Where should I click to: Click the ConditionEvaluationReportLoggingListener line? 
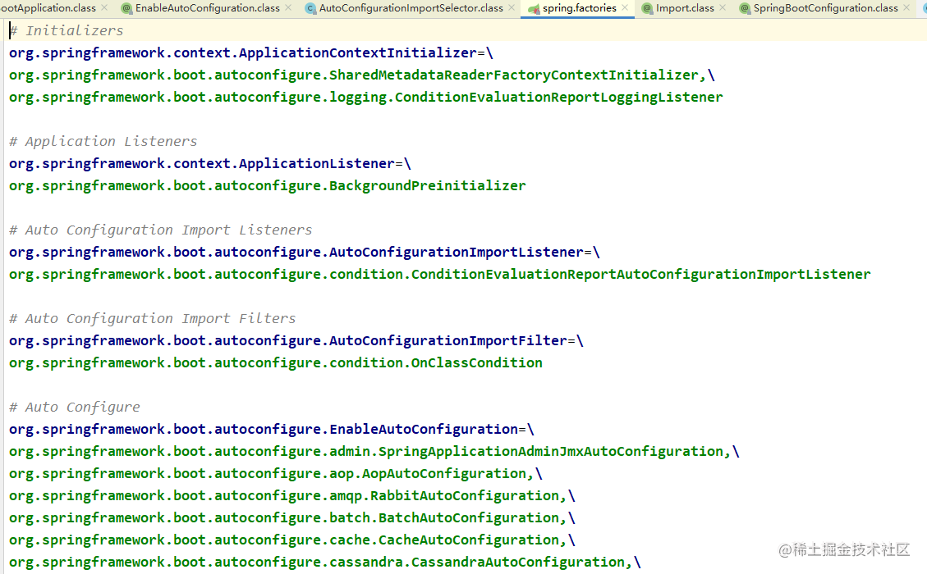pos(366,98)
